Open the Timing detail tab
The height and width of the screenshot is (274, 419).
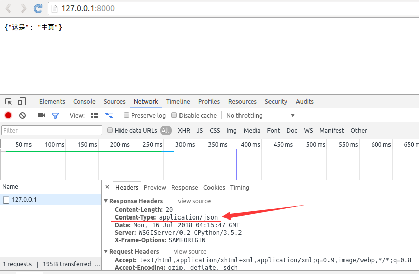point(240,188)
